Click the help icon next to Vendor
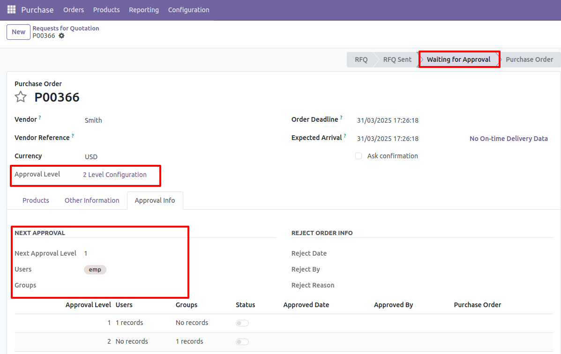Screen dimensions: 561x354 pyautogui.click(x=39, y=116)
